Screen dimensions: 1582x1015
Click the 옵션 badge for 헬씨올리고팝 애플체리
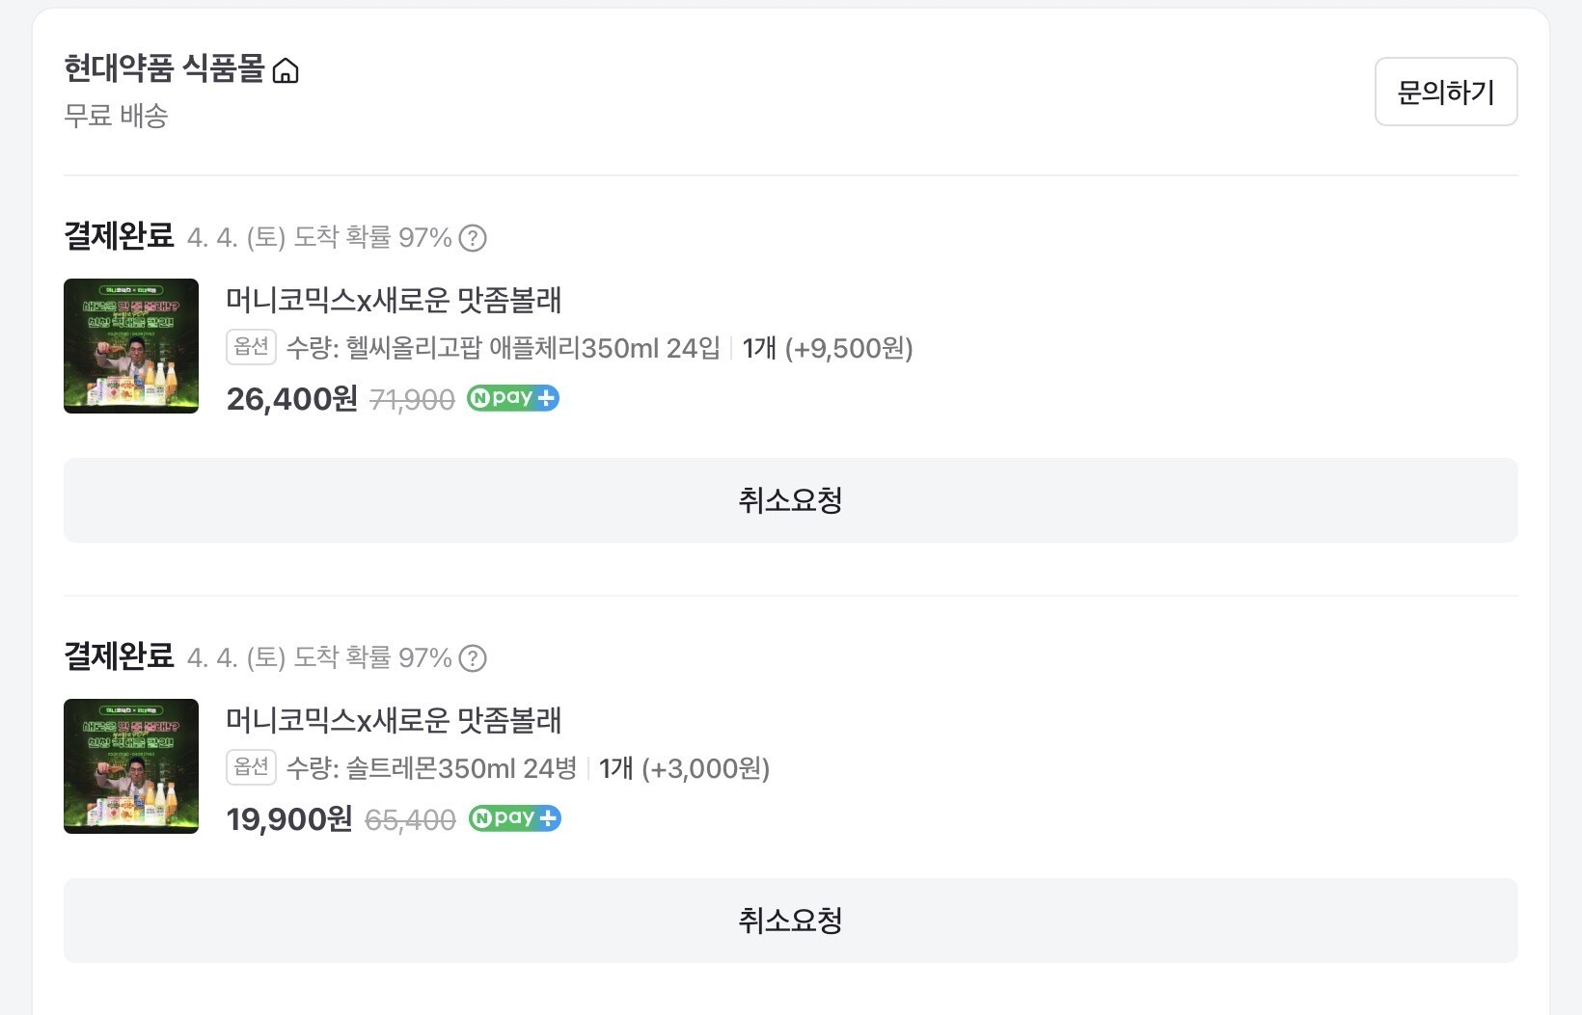pos(251,347)
